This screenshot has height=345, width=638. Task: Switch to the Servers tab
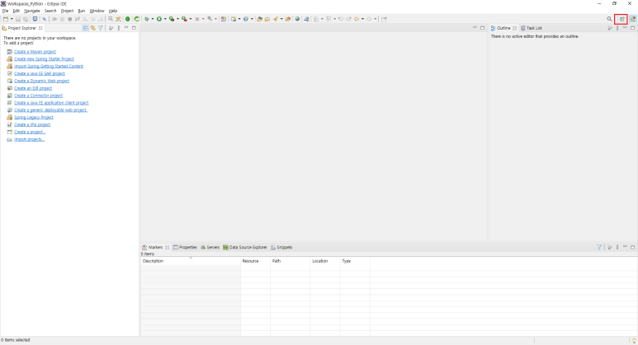point(210,247)
